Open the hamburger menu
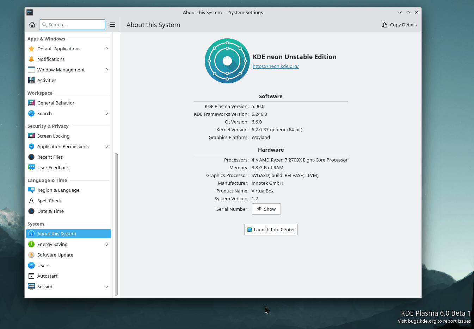 point(112,25)
